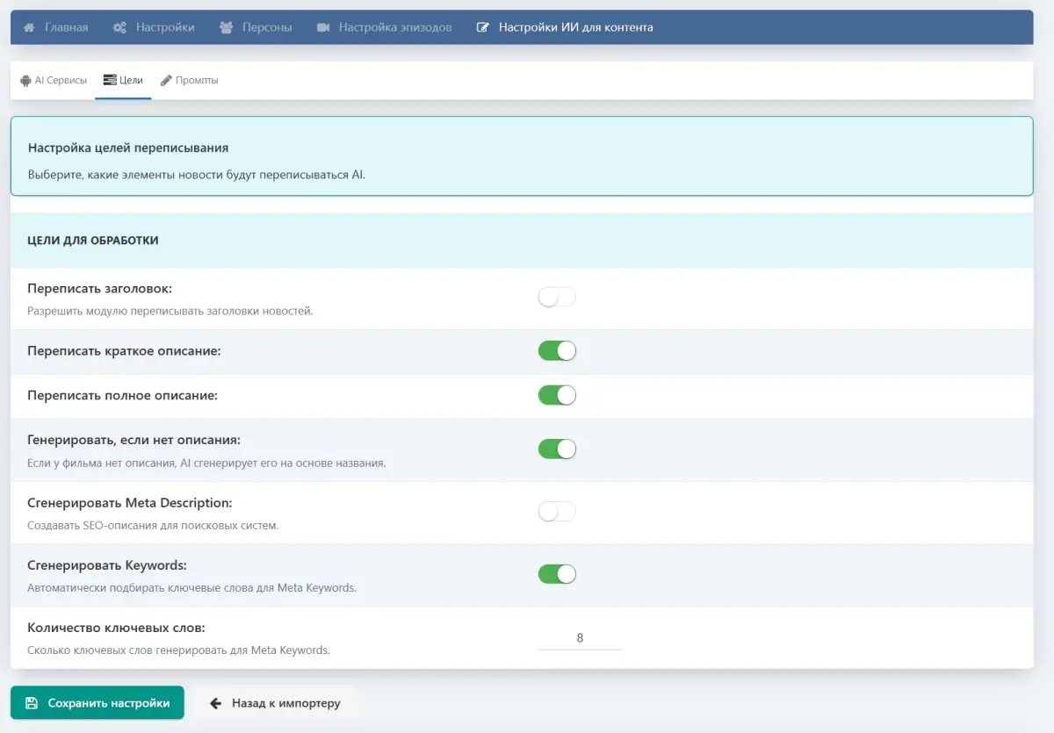Viewport: 1054px width, 733px height.
Task: Click the gears icon beside Настройки
Action: coord(119,27)
